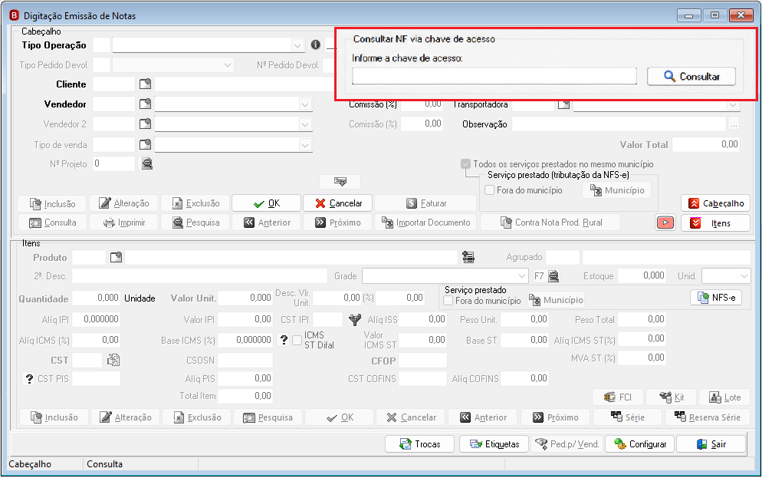The height and width of the screenshot is (478, 762).
Task: Open the Transportadora lookup icon
Action: (x=563, y=104)
